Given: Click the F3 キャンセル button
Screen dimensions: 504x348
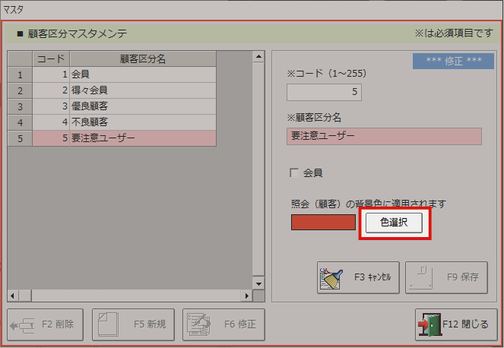Looking at the screenshot, I should coord(358,277).
